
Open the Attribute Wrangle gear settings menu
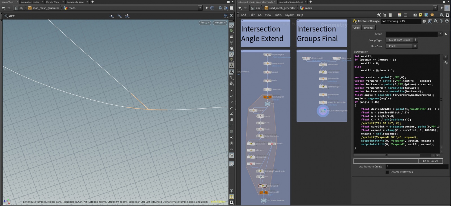pyautogui.click(x=424, y=21)
